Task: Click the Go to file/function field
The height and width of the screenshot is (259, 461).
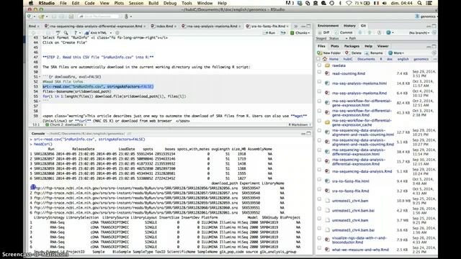Action: click(x=99, y=17)
